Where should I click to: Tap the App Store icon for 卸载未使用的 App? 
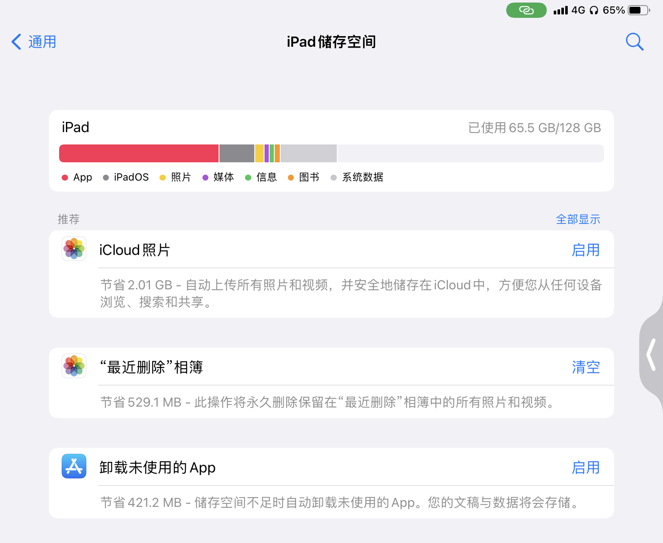click(x=74, y=466)
